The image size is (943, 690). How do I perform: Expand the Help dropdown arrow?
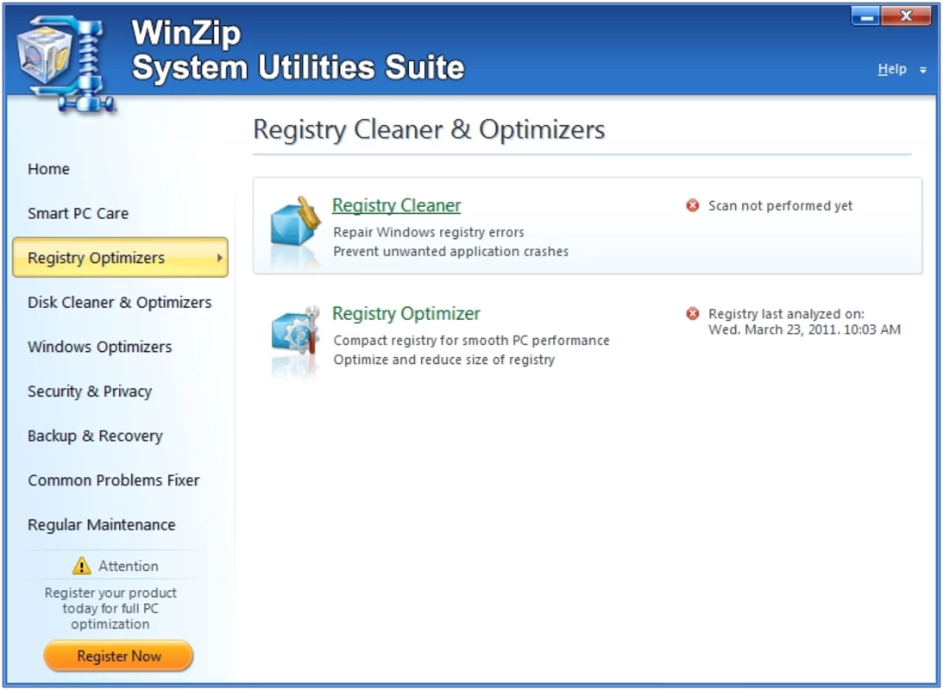(922, 71)
